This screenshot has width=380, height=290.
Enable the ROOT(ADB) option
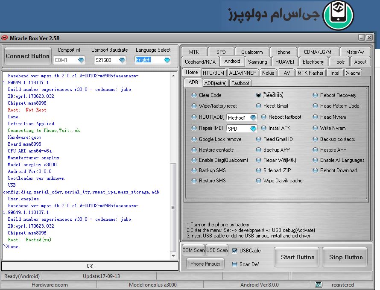click(x=194, y=117)
